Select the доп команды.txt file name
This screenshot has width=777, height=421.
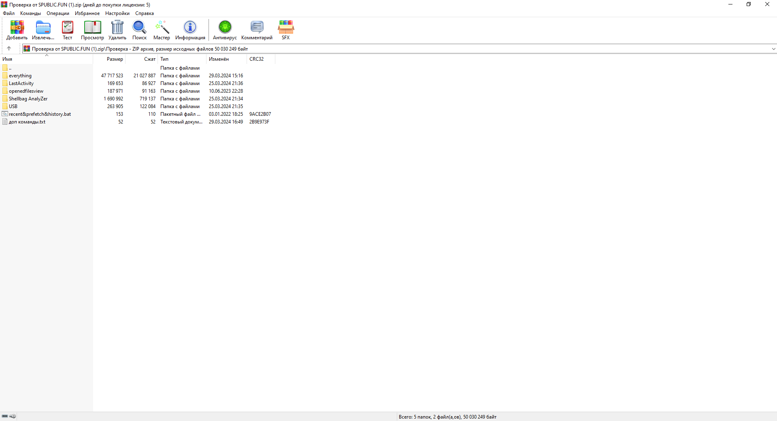(x=27, y=122)
